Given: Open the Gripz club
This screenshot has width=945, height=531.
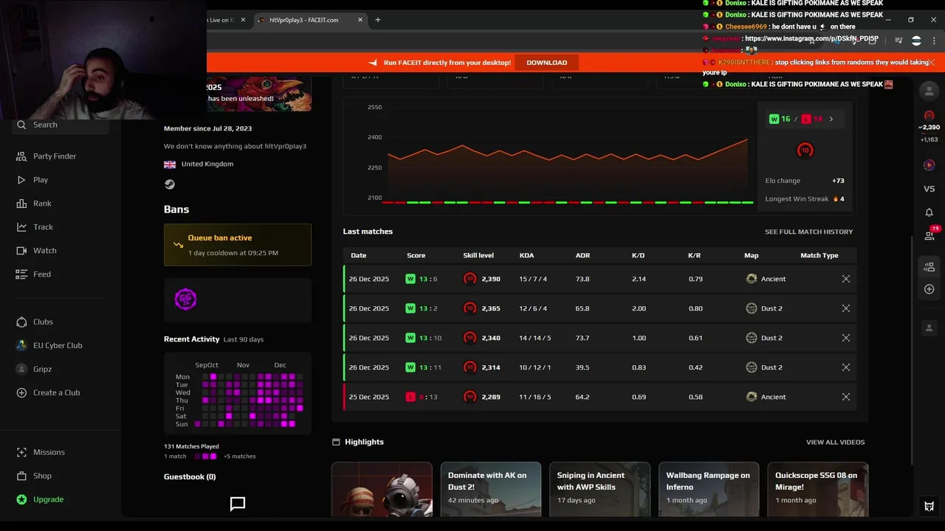Looking at the screenshot, I should pos(33,369).
